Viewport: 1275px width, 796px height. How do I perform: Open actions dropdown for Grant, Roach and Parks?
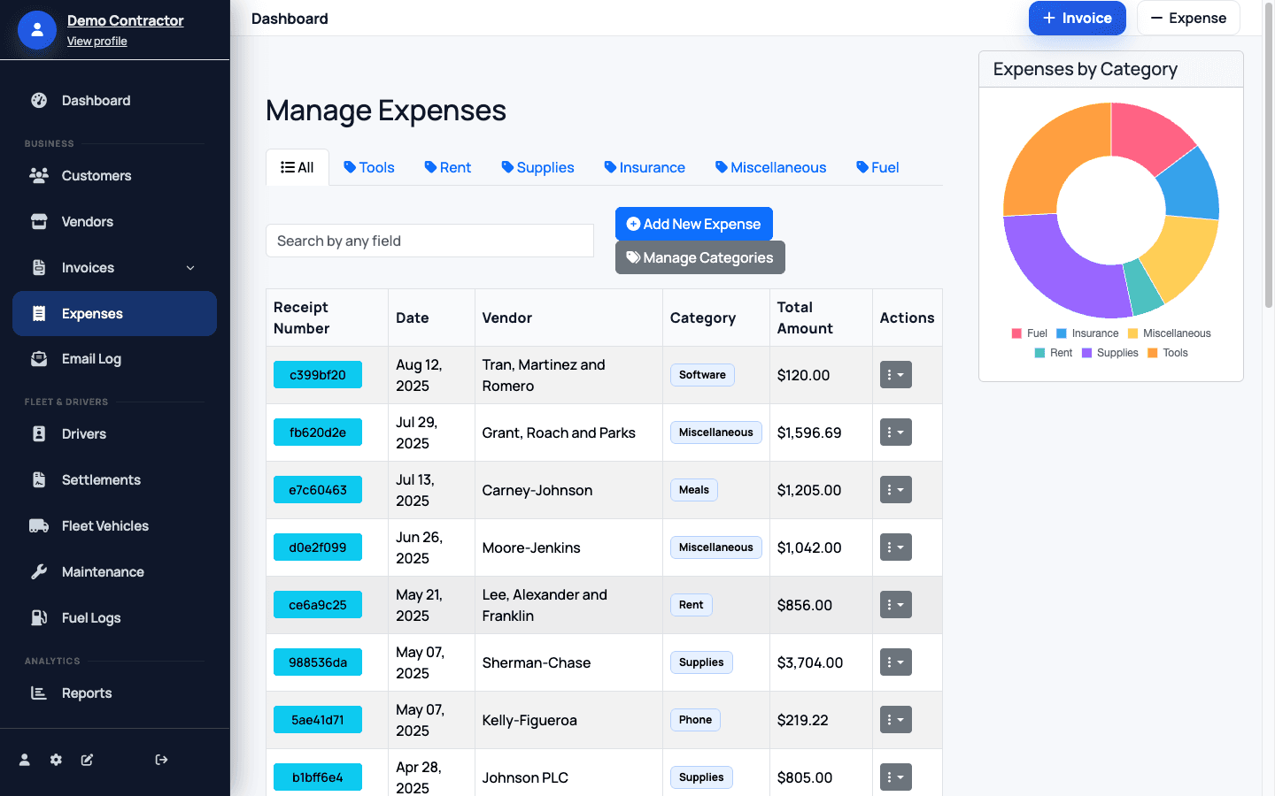pos(896,432)
